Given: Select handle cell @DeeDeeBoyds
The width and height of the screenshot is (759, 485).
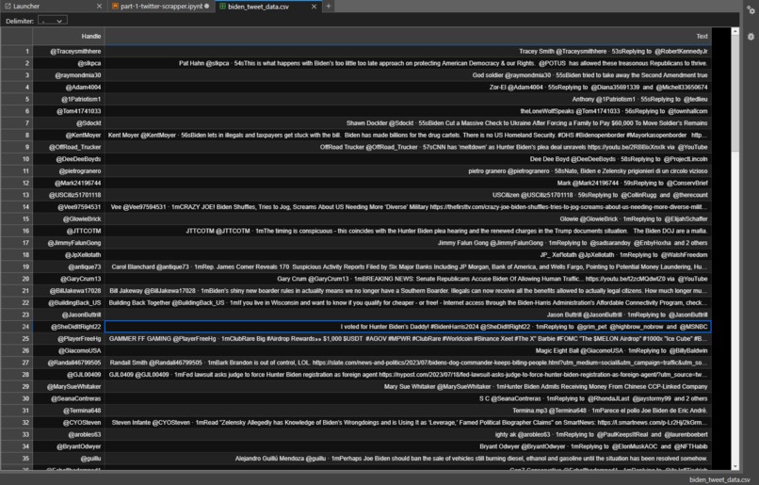Looking at the screenshot, I should click(69, 159).
